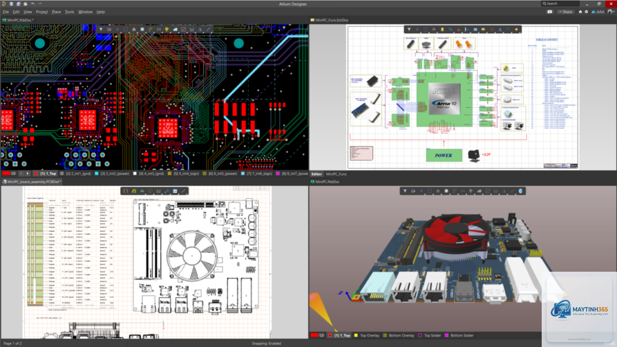Click the Save All icon in the title bar
This screenshot has height=347, width=617.
18,4
